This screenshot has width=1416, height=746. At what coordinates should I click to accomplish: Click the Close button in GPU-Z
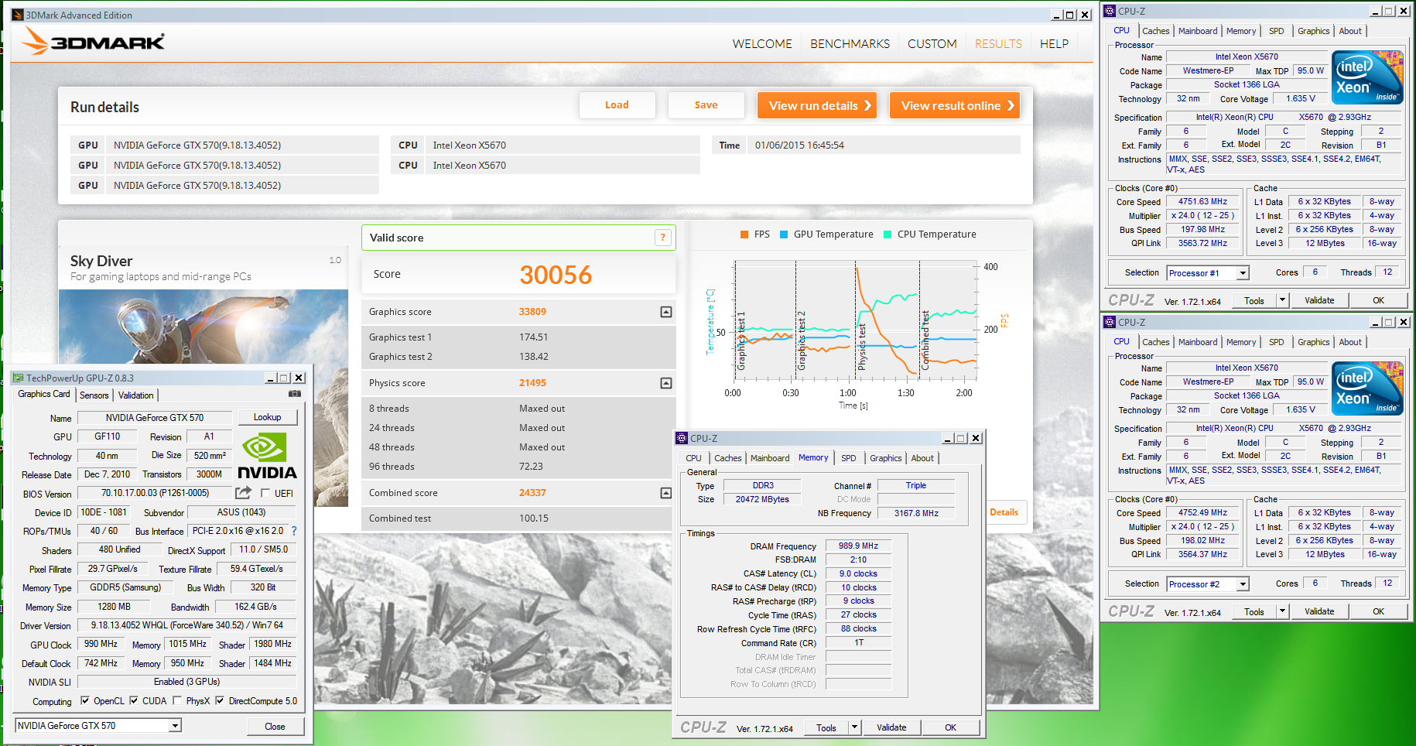click(x=275, y=726)
